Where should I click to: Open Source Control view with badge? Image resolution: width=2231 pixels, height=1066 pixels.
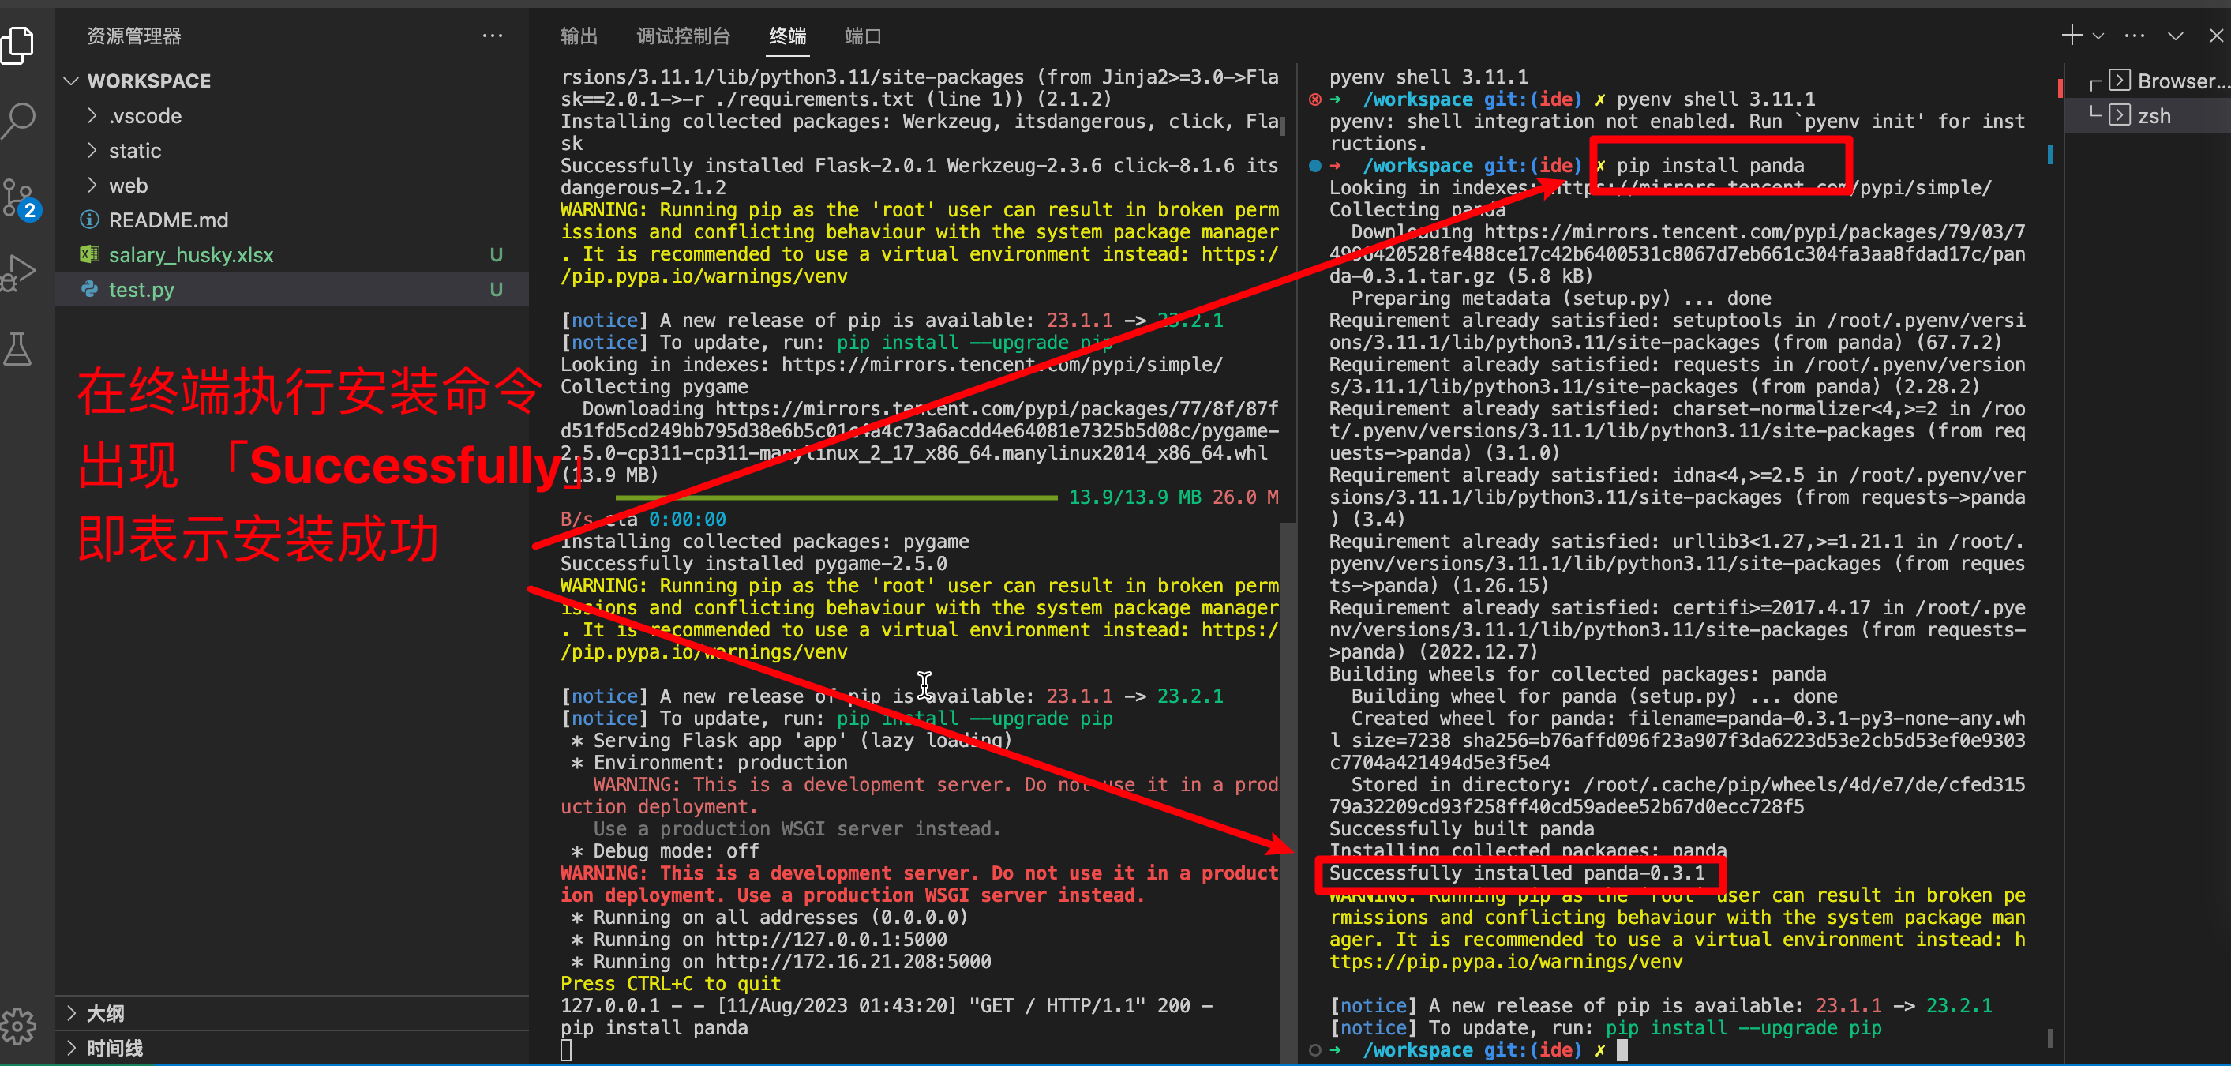click(x=19, y=199)
